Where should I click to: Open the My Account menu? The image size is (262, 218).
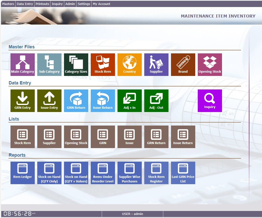101,4
